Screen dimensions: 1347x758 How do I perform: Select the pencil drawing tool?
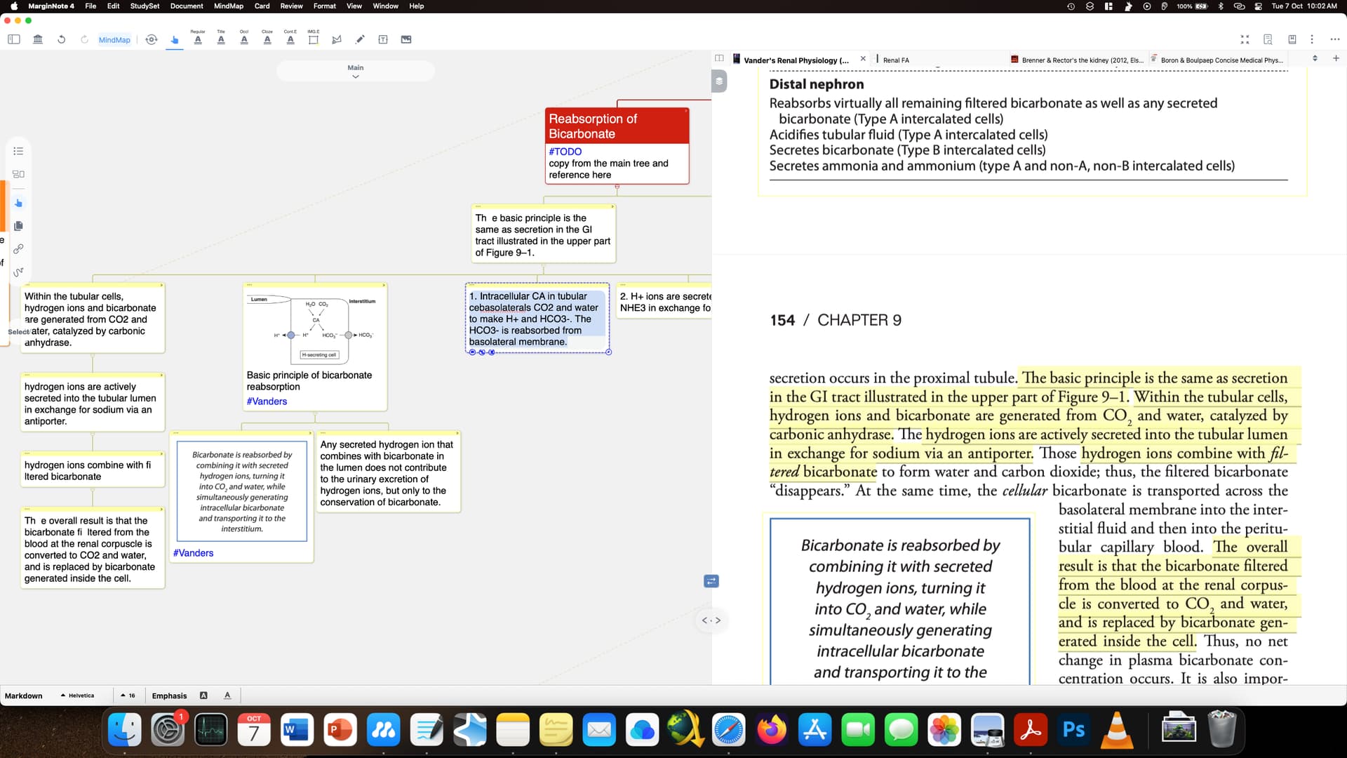point(360,39)
